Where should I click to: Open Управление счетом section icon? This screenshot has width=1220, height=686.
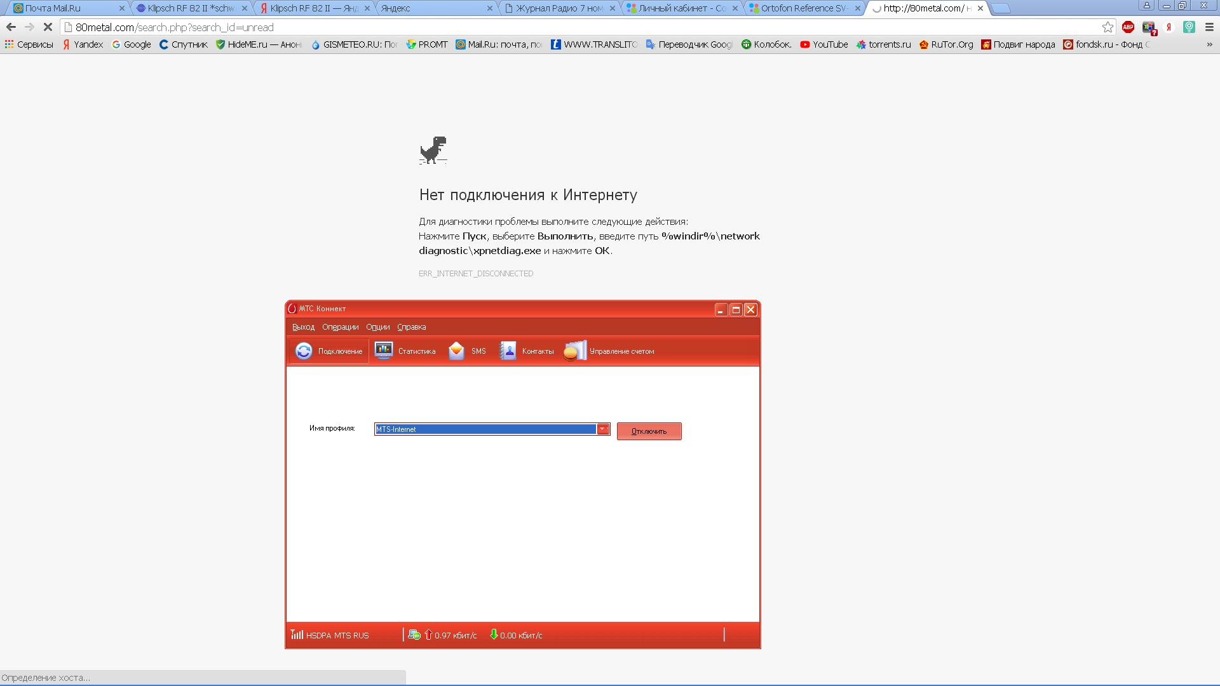point(575,351)
